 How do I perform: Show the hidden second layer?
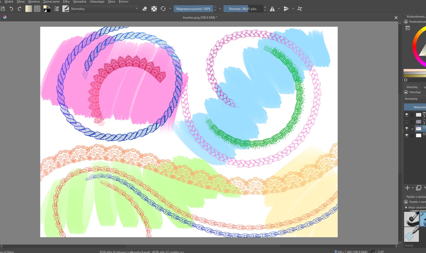pos(407,122)
